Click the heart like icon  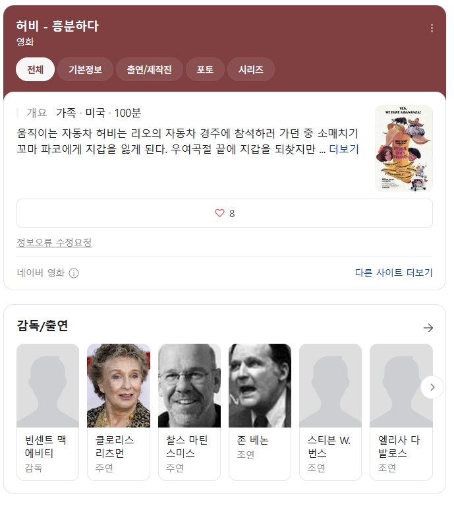[x=219, y=213]
